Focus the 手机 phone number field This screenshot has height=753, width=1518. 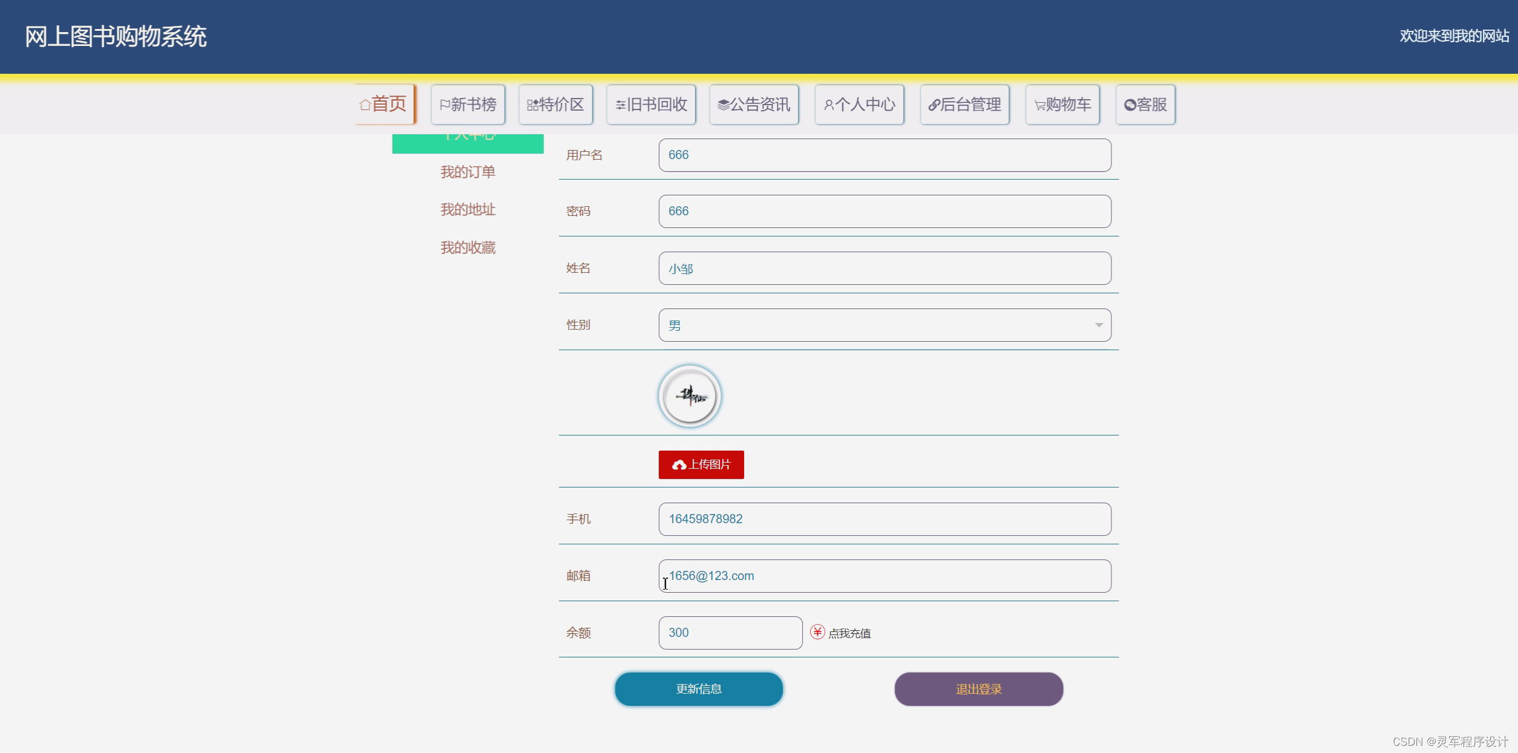point(884,519)
